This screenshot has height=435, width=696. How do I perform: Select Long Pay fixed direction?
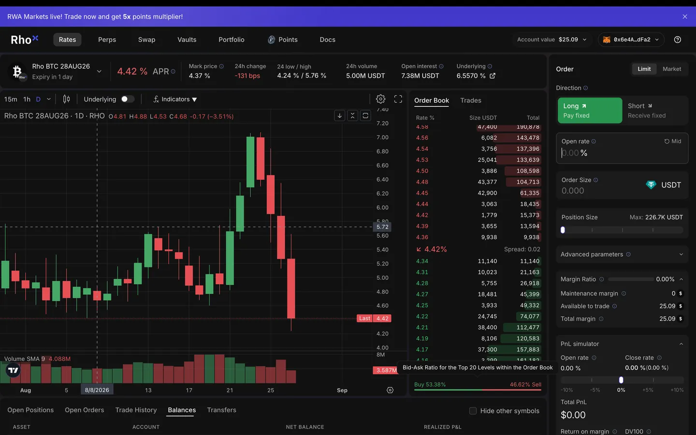coord(590,111)
